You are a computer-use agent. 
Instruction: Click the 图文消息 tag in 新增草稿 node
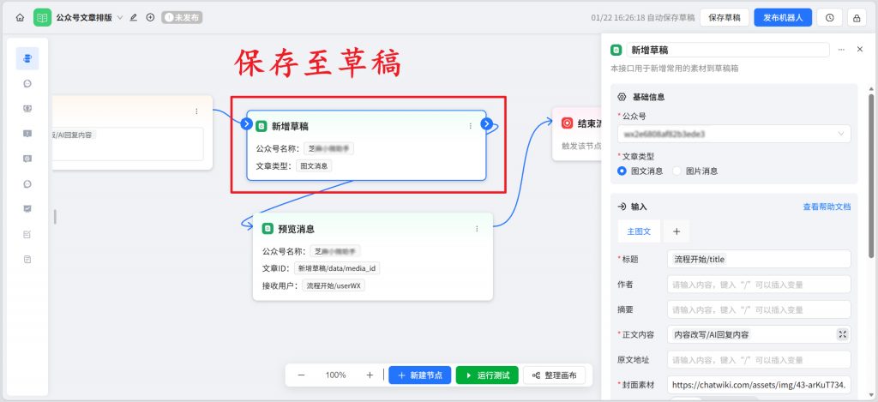(x=314, y=165)
